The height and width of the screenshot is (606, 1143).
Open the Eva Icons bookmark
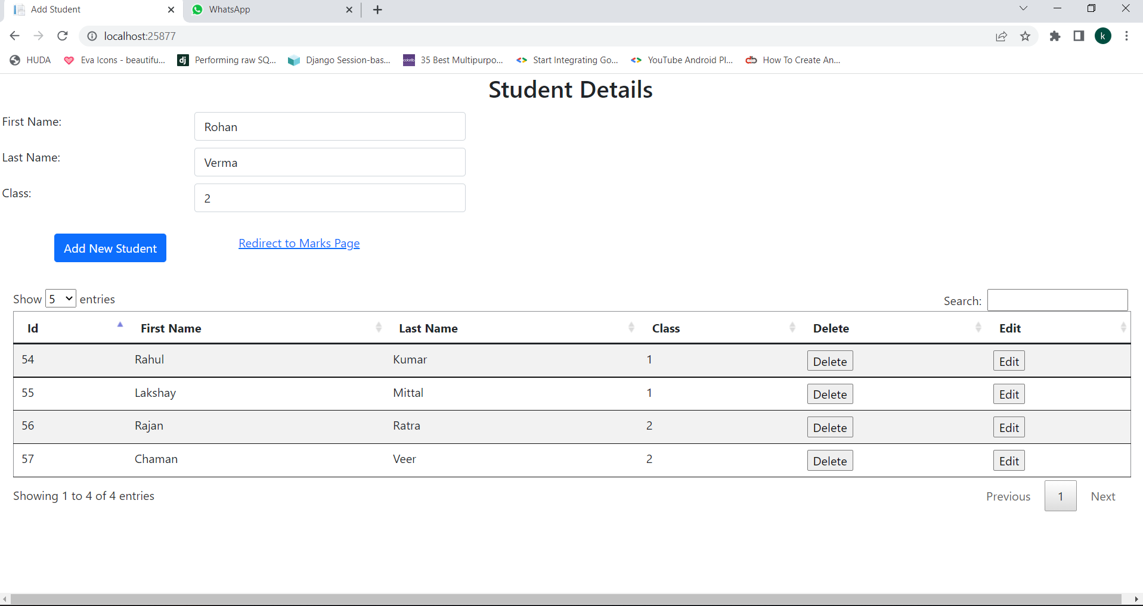(x=114, y=60)
